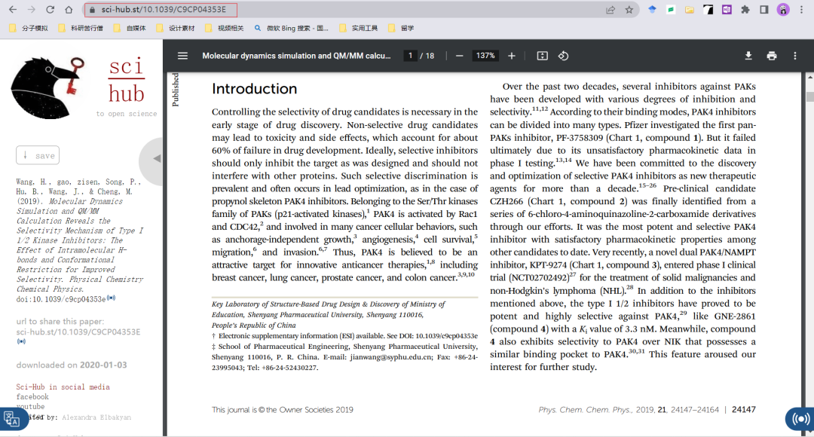
Task: Rotate the page with the rotate icon
Action: point(565,55)
